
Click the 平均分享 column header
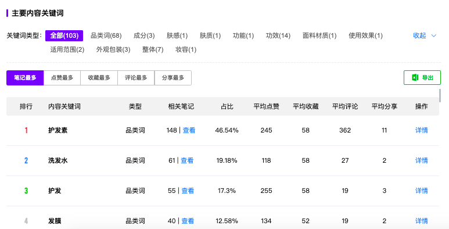coord(385,106)
